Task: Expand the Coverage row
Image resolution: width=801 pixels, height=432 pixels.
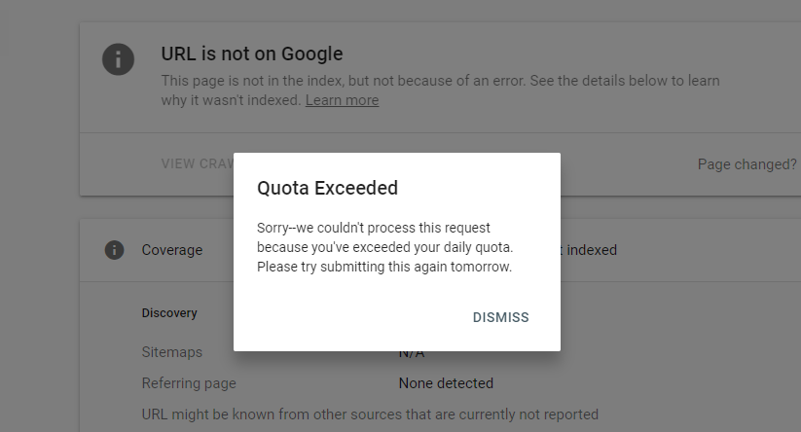Action: [x=440, y=250]
